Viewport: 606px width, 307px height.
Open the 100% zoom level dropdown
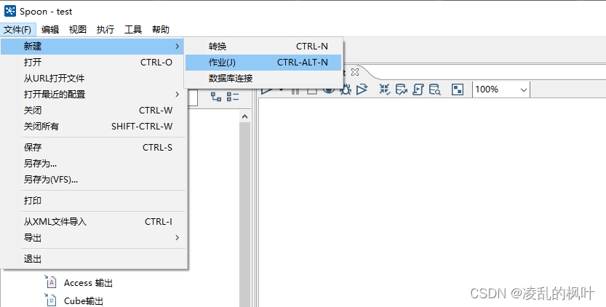point(523,89)
